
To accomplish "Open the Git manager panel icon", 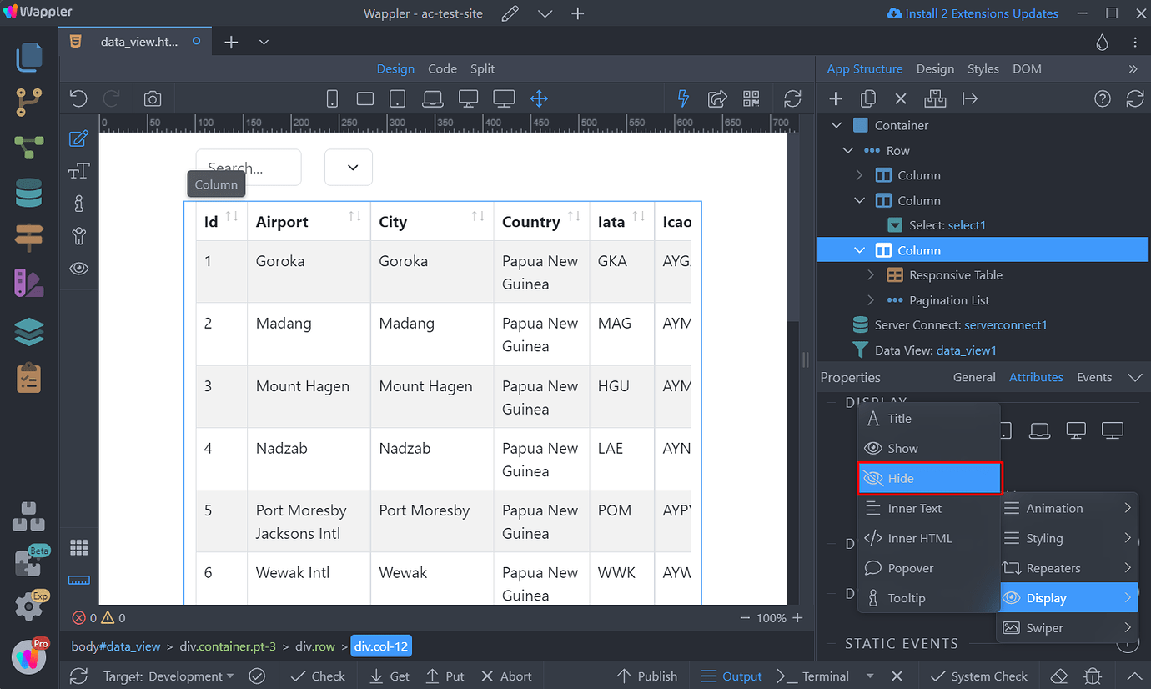I will point(29,102).
